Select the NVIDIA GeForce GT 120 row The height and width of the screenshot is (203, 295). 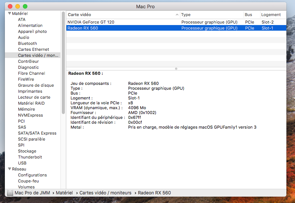pyautogui.click(x=176, y=22)
